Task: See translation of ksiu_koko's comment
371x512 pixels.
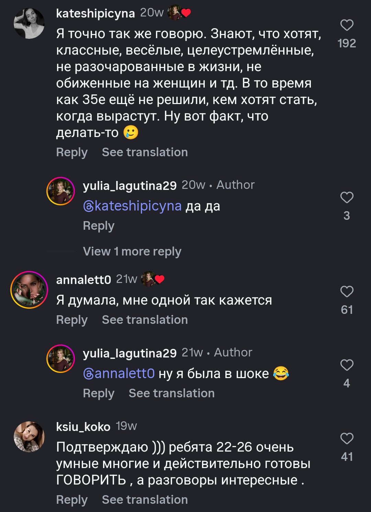Action: [145, 500]
